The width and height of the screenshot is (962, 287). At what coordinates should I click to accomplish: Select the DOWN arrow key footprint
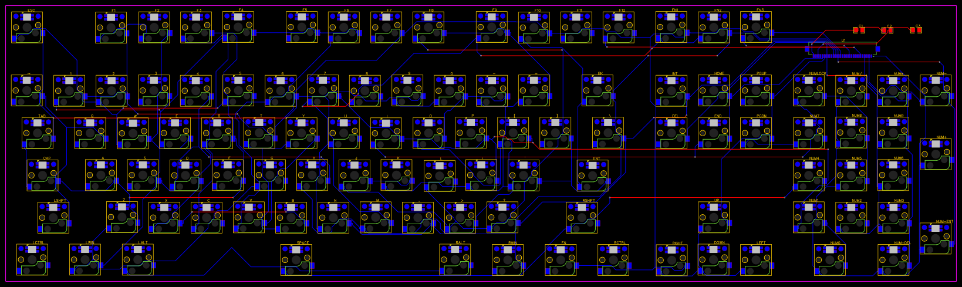coord(714,260)
